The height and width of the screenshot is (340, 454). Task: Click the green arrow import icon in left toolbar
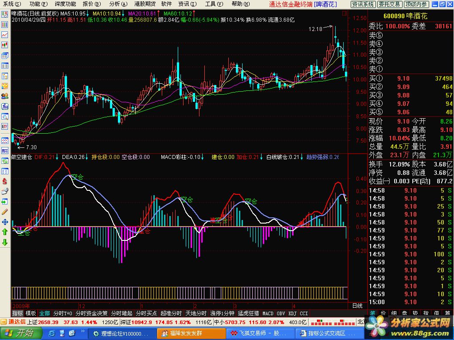click(x=4, y=201)
